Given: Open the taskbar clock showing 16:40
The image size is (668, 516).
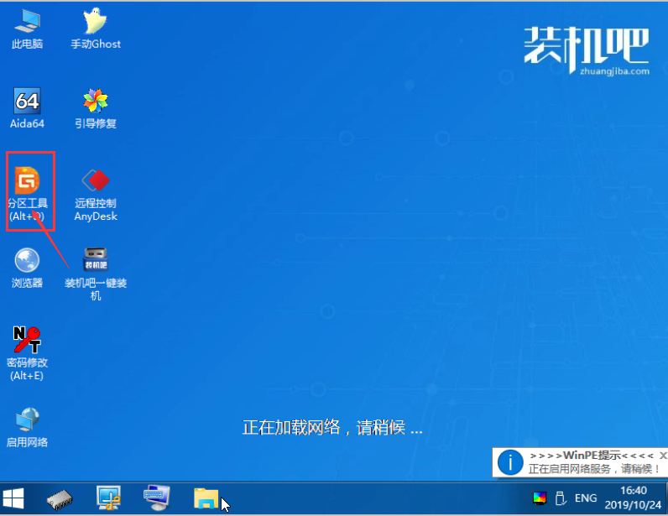Looking at the screenshot, I should click(635, 498).
